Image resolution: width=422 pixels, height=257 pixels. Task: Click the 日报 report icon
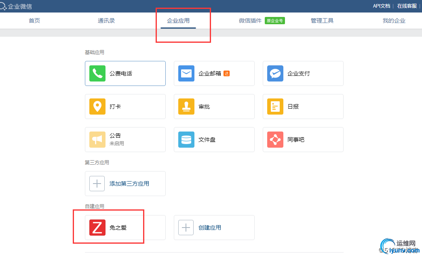coord(275,107)
